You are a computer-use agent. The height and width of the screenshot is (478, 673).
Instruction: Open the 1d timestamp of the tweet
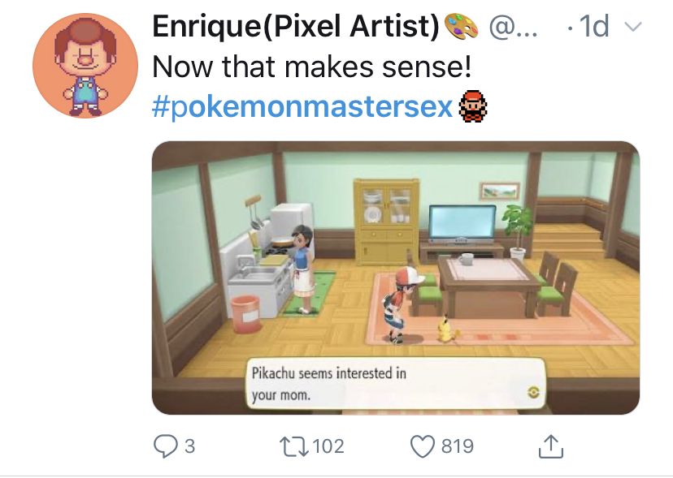[x=593, y=26]
